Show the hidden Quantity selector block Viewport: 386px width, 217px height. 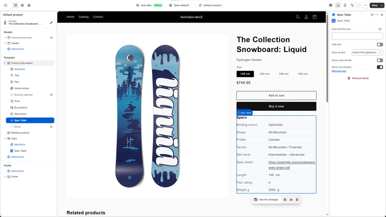(51, 95)
